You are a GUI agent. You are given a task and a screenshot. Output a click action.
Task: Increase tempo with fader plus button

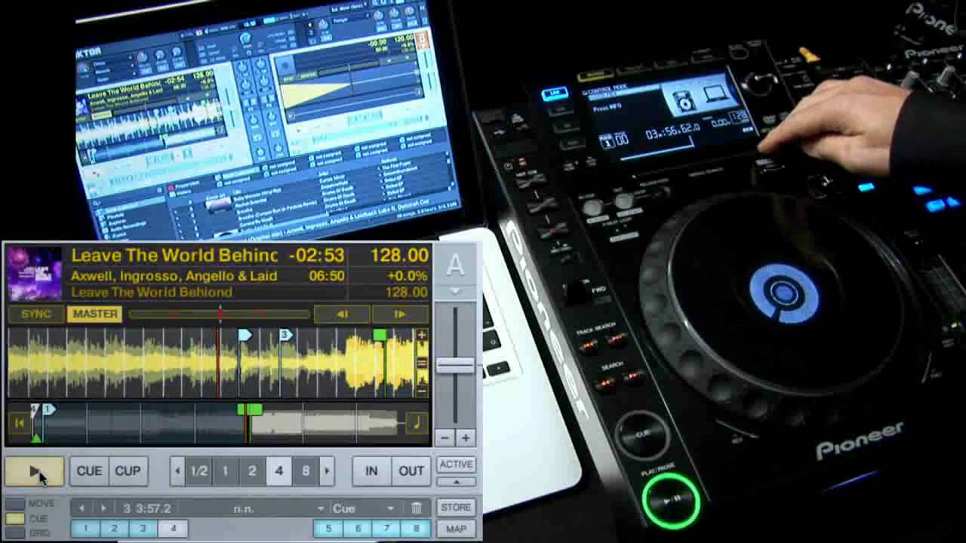click(x=466, y=438)
